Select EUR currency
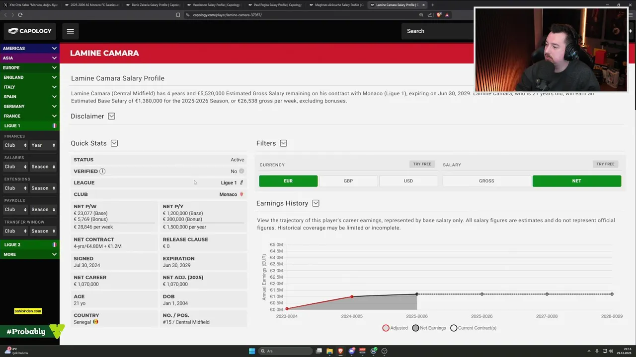 (x=288, y=181)
